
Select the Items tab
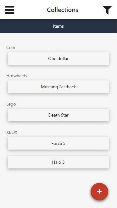tap(58, 26)
